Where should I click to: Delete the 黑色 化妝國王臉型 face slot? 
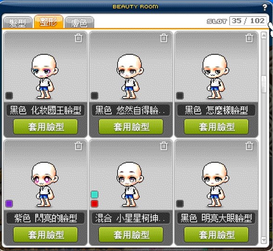78,38
